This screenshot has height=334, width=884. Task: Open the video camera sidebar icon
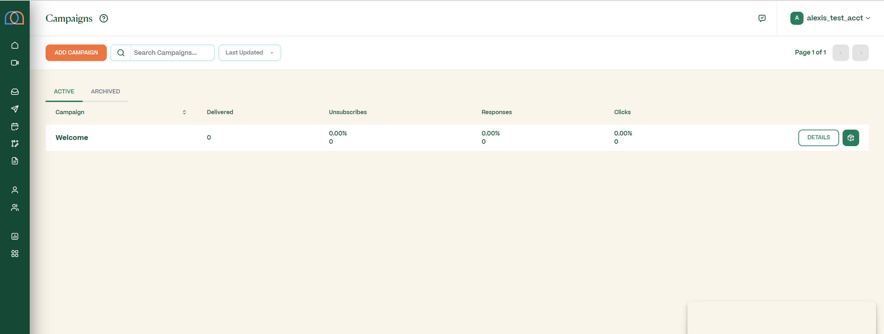(x=15, y=63)
